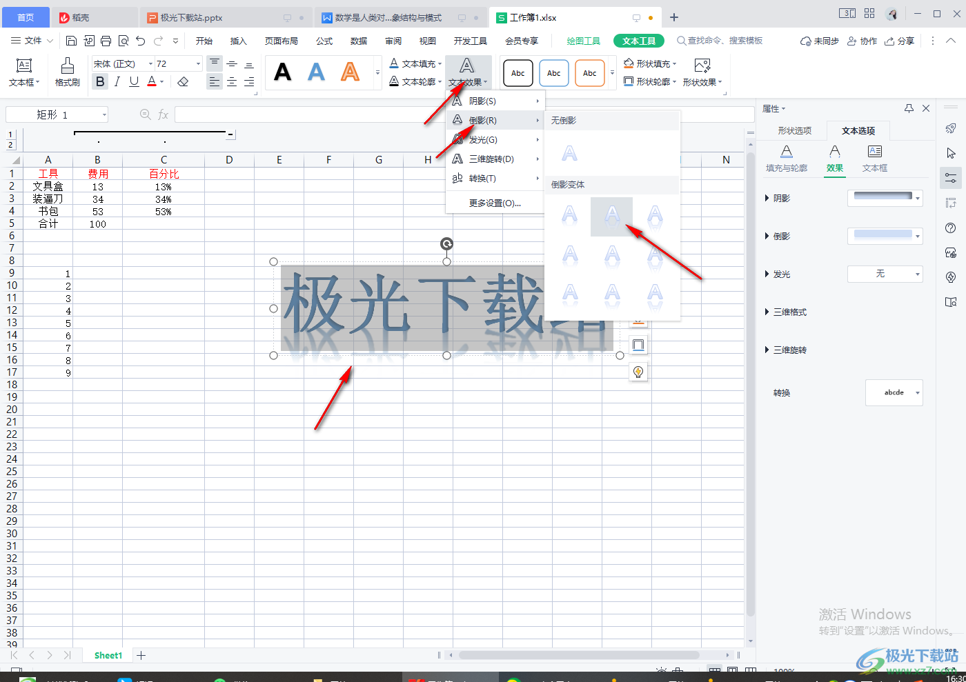The height and width of the screenshot is (682, 966).
Task: Toggle Underline formatting
Action: click(134, 81)
